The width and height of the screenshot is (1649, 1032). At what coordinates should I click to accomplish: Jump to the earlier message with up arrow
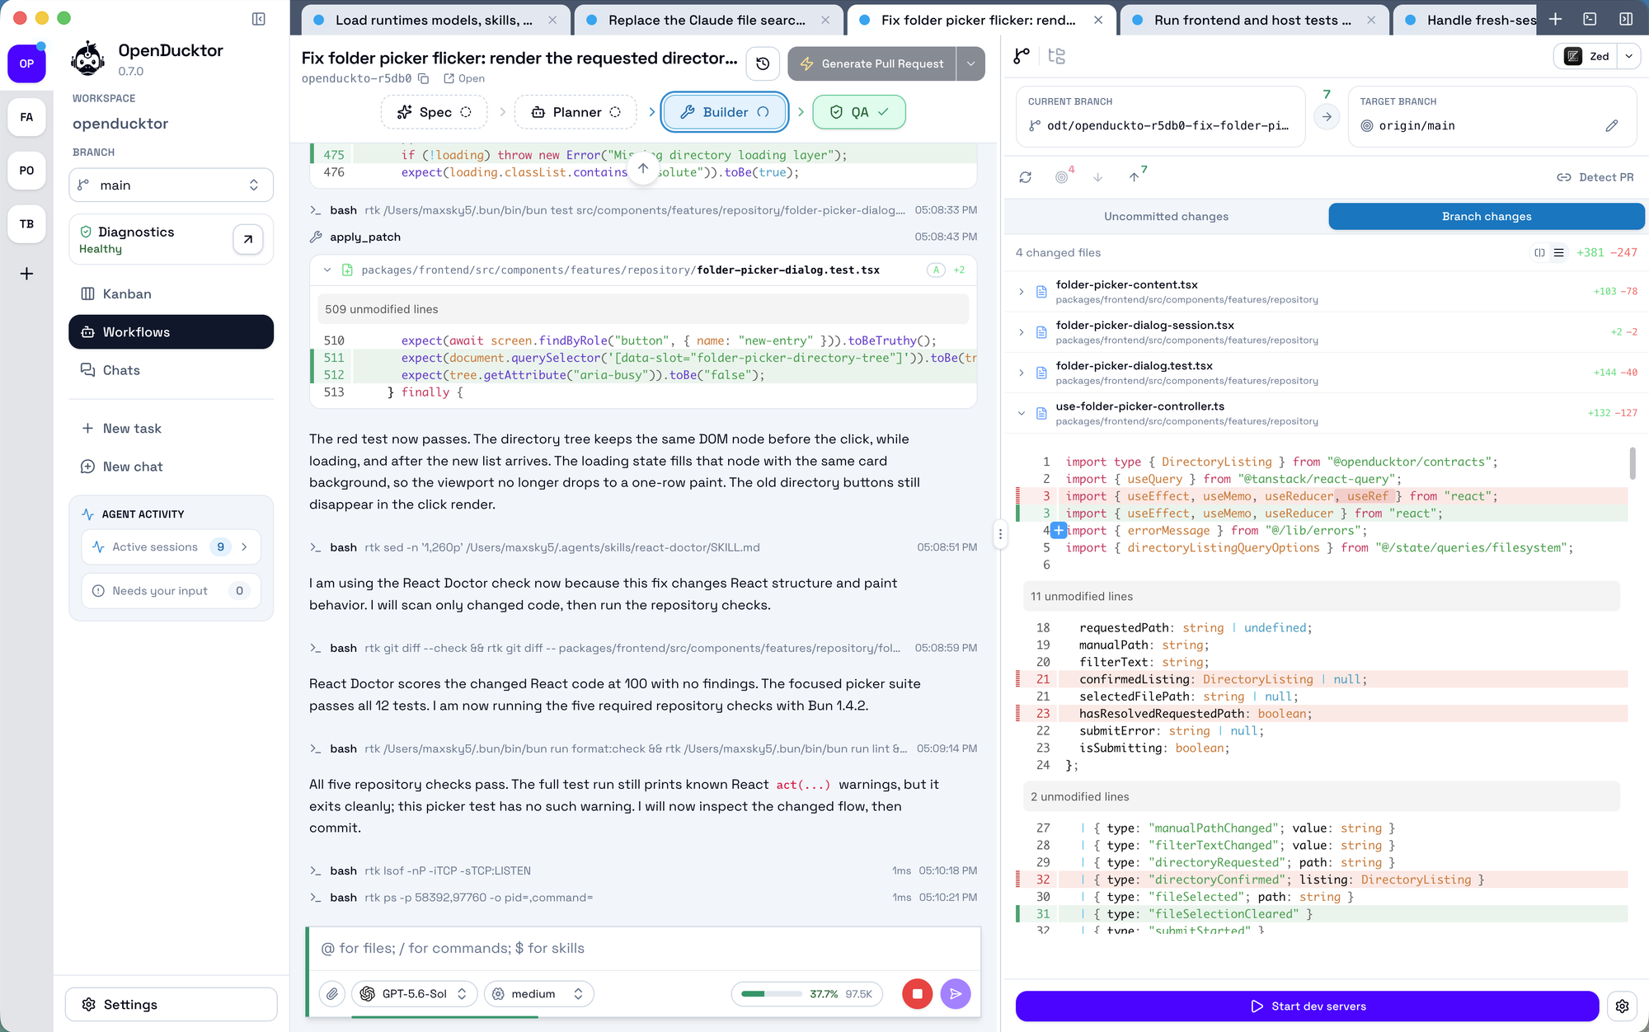coord(643,168)
